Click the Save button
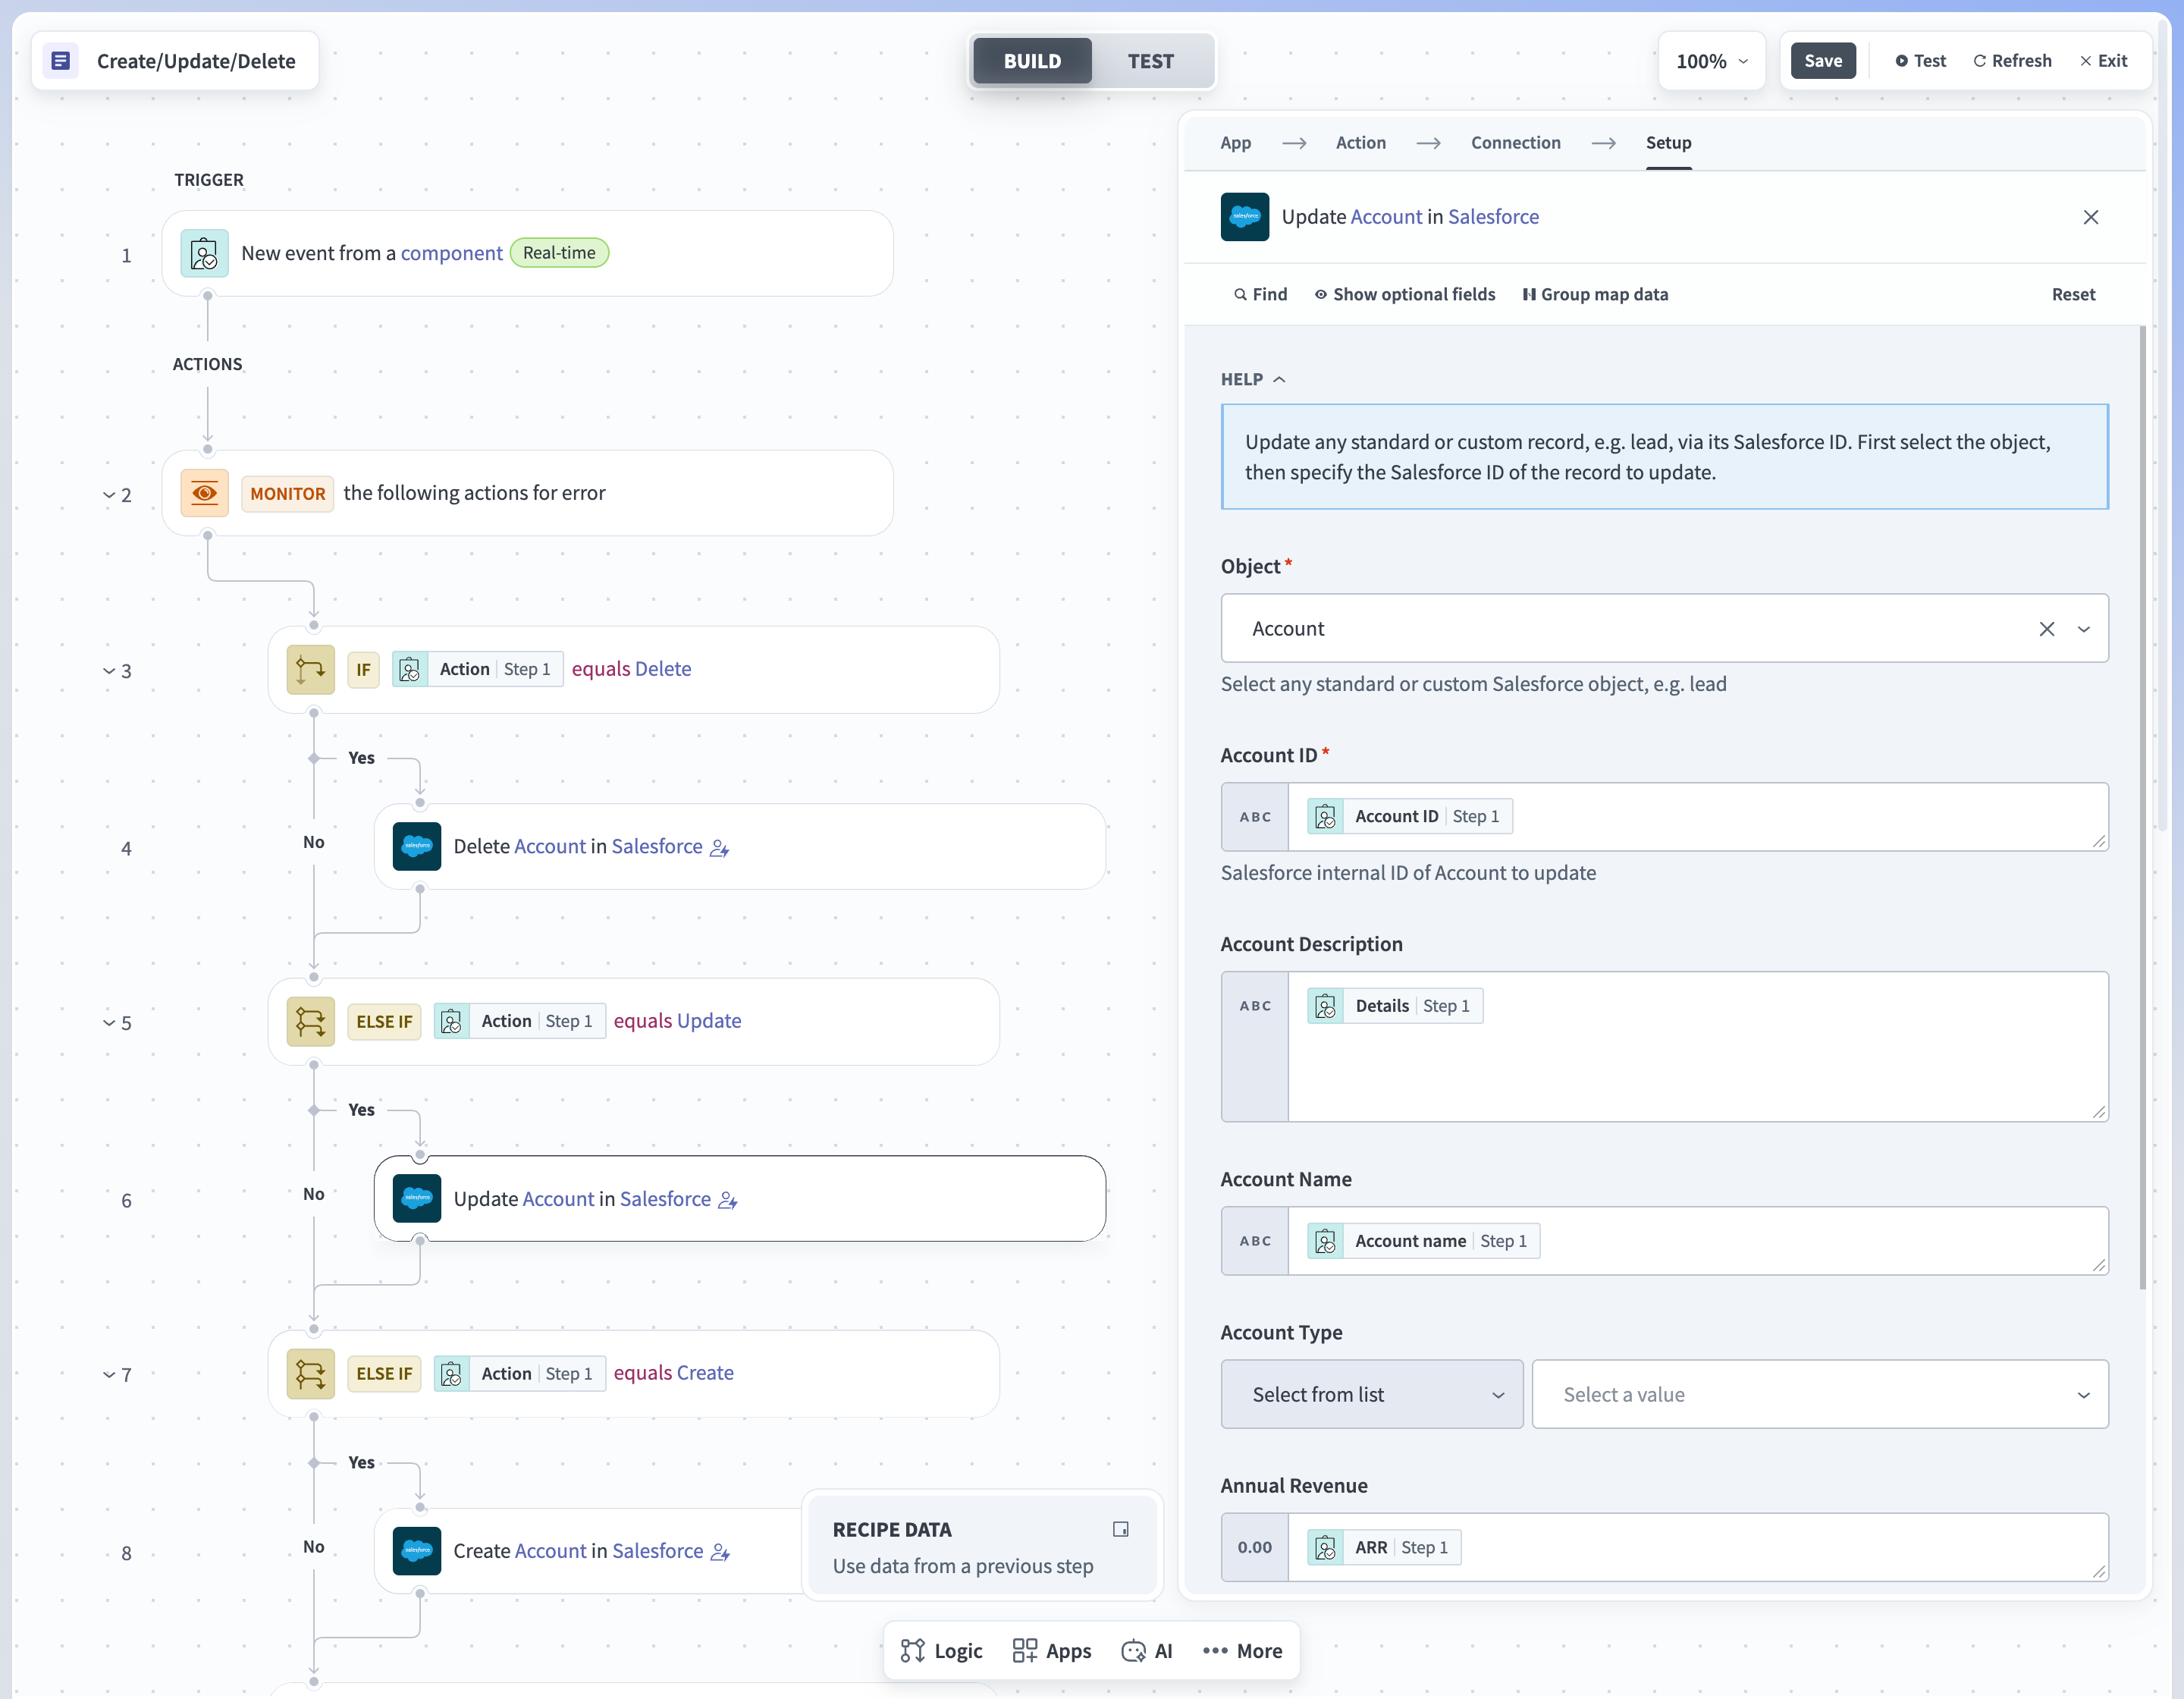 (1823, 61)
